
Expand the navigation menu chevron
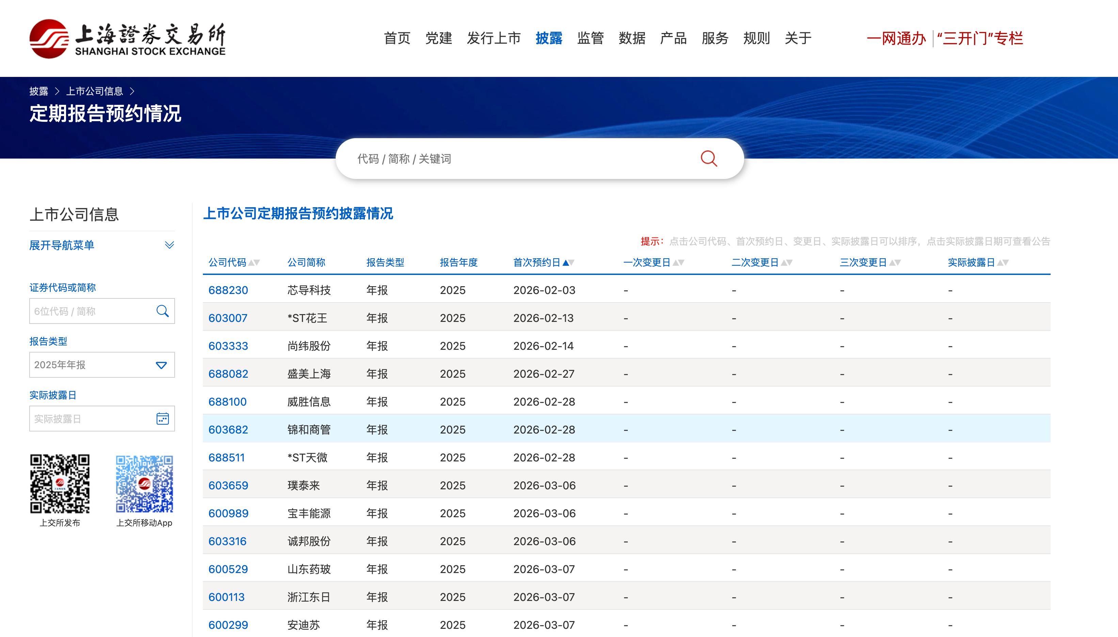click(x=169, y=245)
